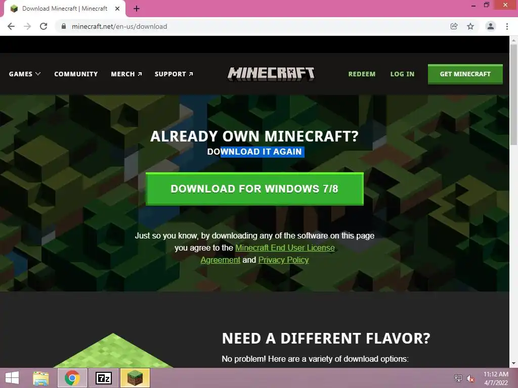Select the Download Minecraft browser tab
Image resolution: width=518 pixels, height=388 pixels.
pyautogui.click(x=65, y=9)
